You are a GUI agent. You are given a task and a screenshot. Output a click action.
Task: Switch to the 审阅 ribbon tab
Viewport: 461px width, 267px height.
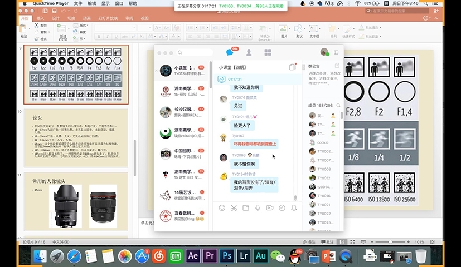[129, 18]
